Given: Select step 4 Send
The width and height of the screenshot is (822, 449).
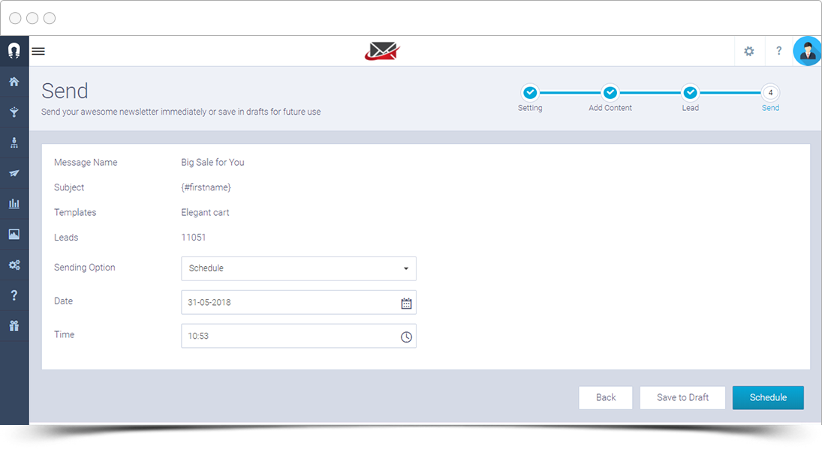Looking at the screenshot, I should [x=771, y=93].
